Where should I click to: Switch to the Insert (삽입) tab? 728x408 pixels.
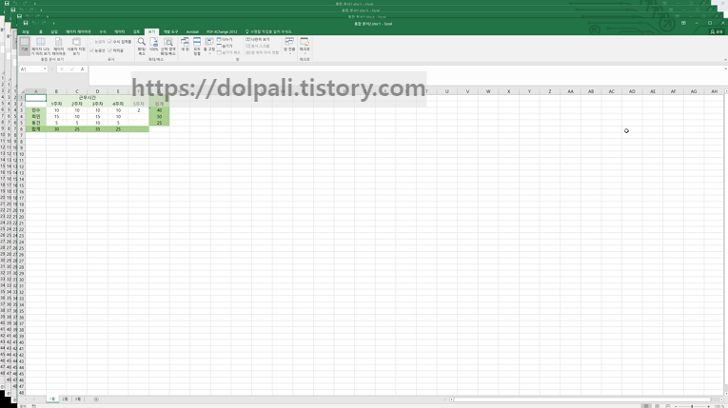coord(54,31)
